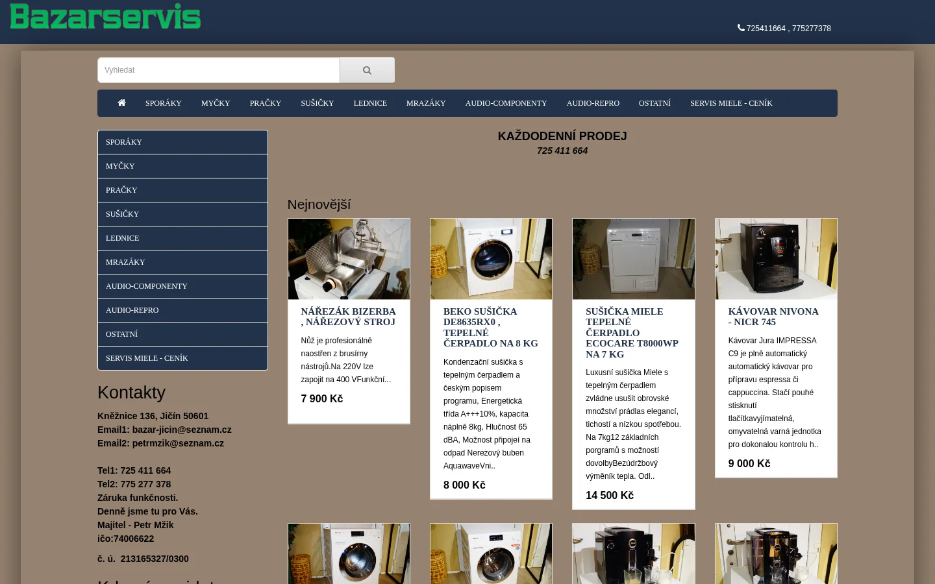The width and height of the screenshot is (935, 584).
Task: Open second-row black coffee machine photo
Action: pyautogui.click(x=634, y=554)
